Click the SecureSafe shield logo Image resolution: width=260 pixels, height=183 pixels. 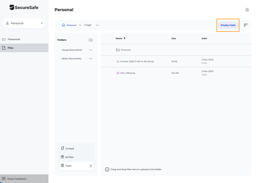[x=12, y=7]
